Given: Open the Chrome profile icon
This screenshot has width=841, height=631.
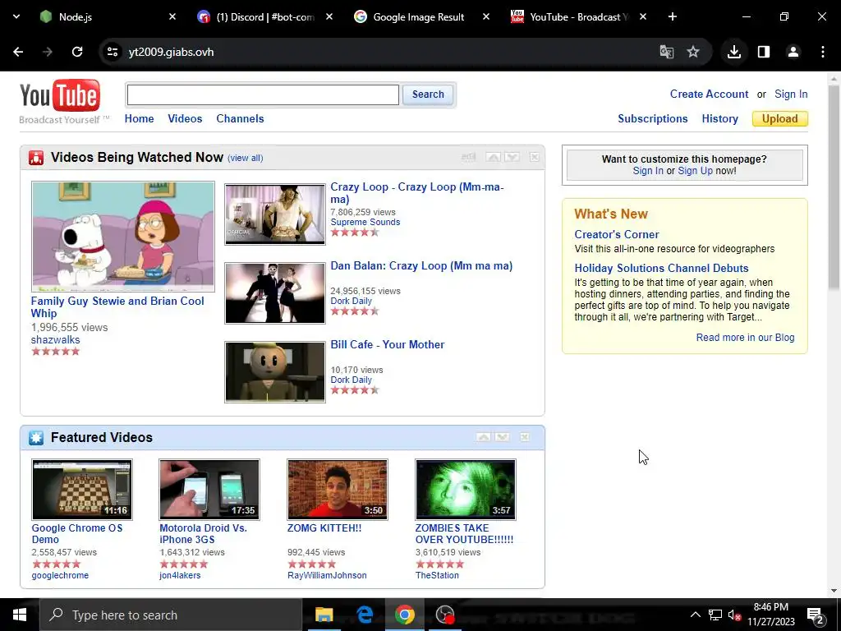Looking at the screenshot, I should (x=793, y=52).
